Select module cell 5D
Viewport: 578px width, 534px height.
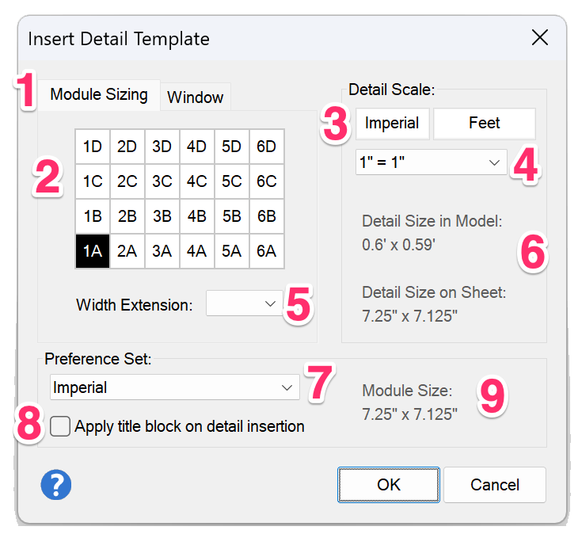(x=232, y=147)
